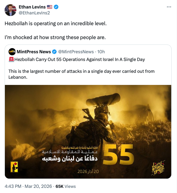This screenshot has height=193, width=177.
Task: Click the blue verified badge beside Ethan Levins
Action: pos(56,7)
